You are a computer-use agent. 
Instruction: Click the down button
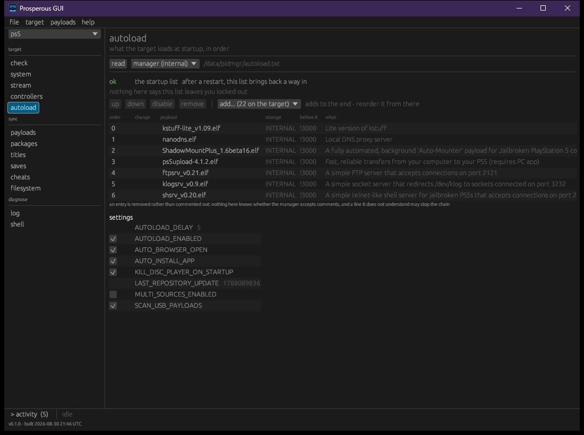pos(135,104)
